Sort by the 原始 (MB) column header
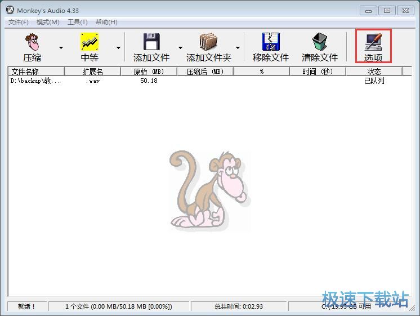The height and width of the screenshot is (316, 420). click(x=149, y=72)
